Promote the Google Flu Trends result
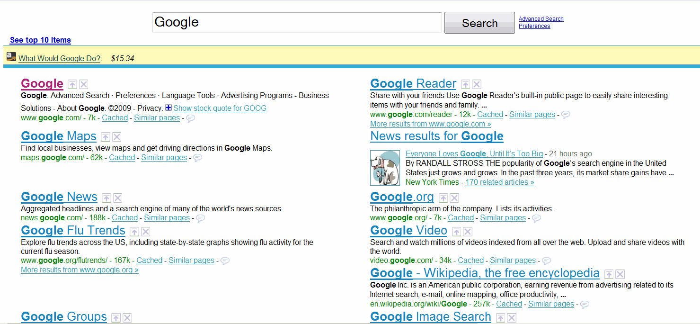 click(134, 231)
